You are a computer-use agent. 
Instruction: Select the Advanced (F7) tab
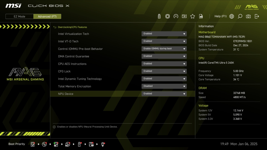click(x=47, y=16)
